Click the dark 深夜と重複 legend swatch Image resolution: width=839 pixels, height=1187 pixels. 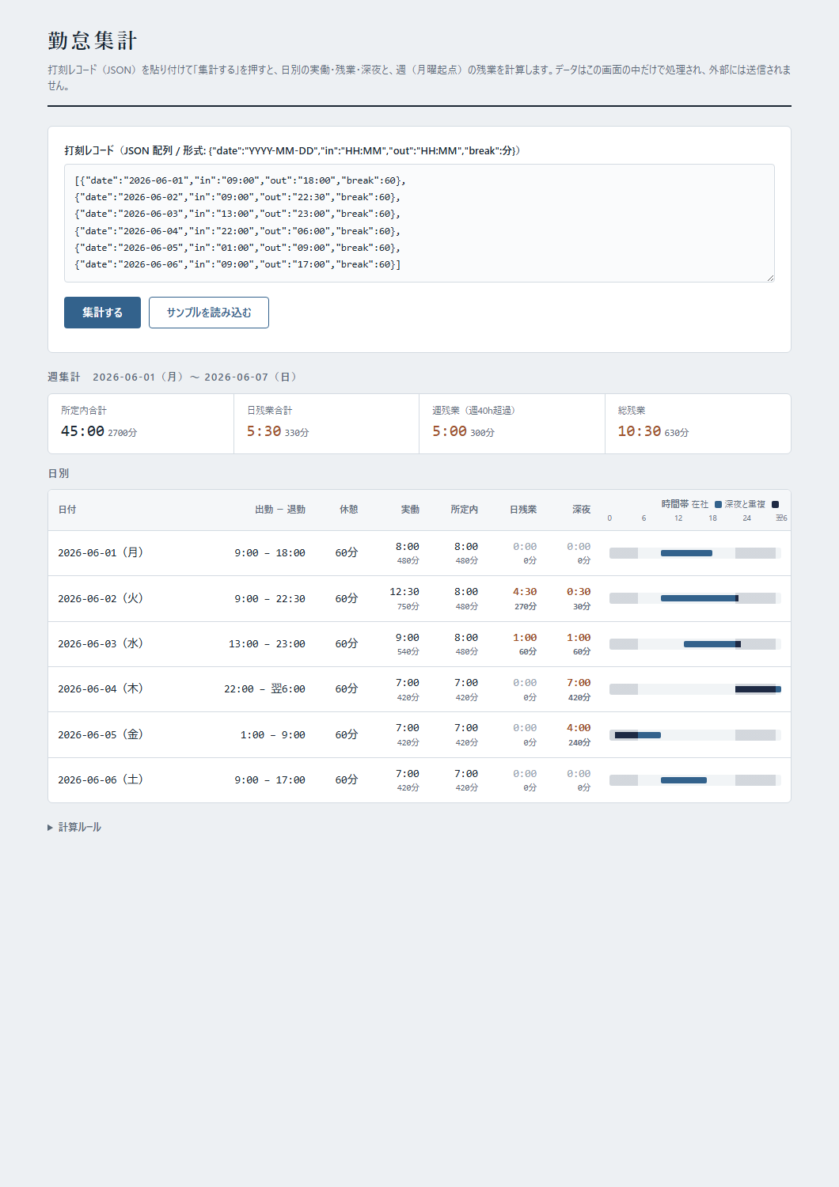[775, 504]
